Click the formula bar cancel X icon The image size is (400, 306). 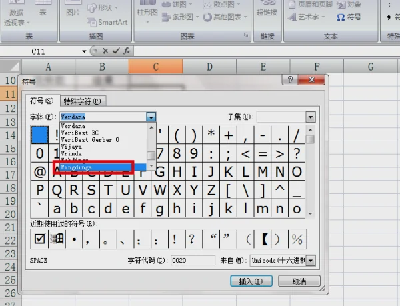coord(105,51)
